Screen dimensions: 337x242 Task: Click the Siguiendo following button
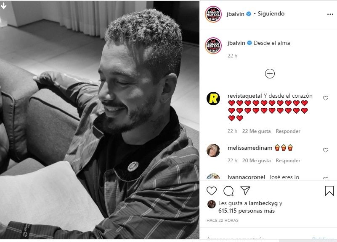(x=271, y=14)
